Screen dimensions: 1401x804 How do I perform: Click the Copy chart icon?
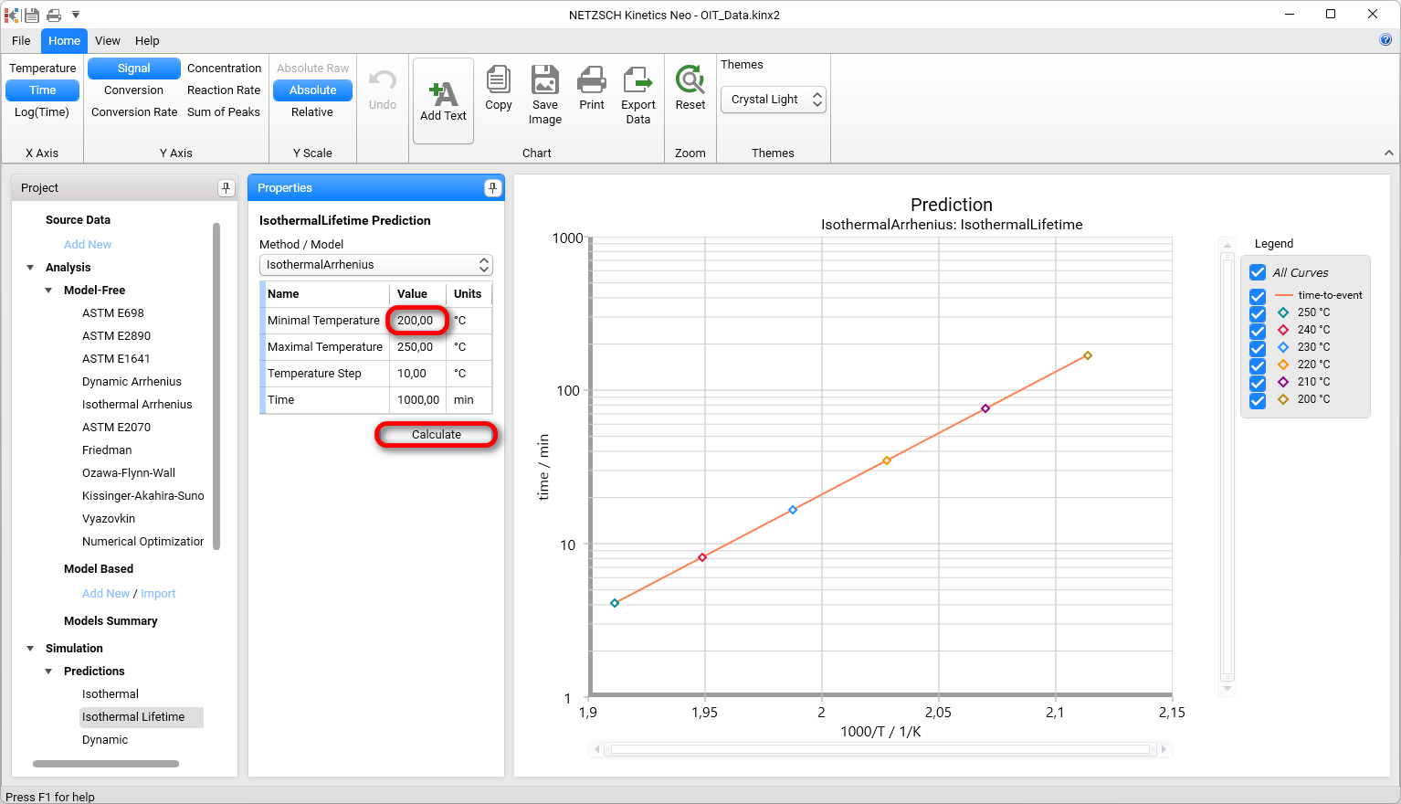498,91
